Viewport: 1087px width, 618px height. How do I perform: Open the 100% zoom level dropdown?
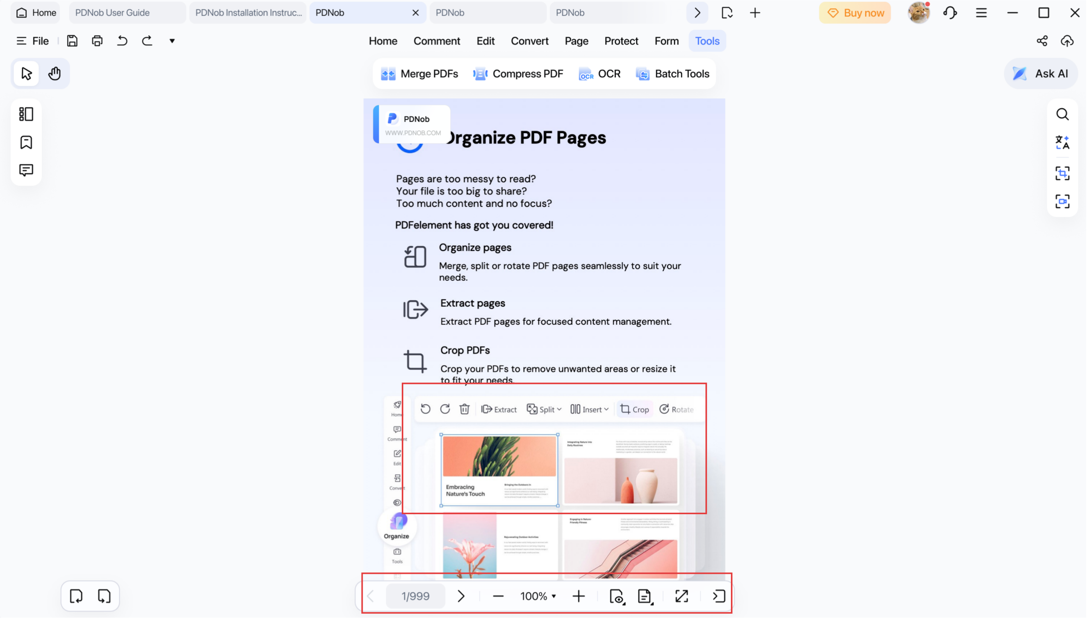pyautogui.click(x=537, y=596)
